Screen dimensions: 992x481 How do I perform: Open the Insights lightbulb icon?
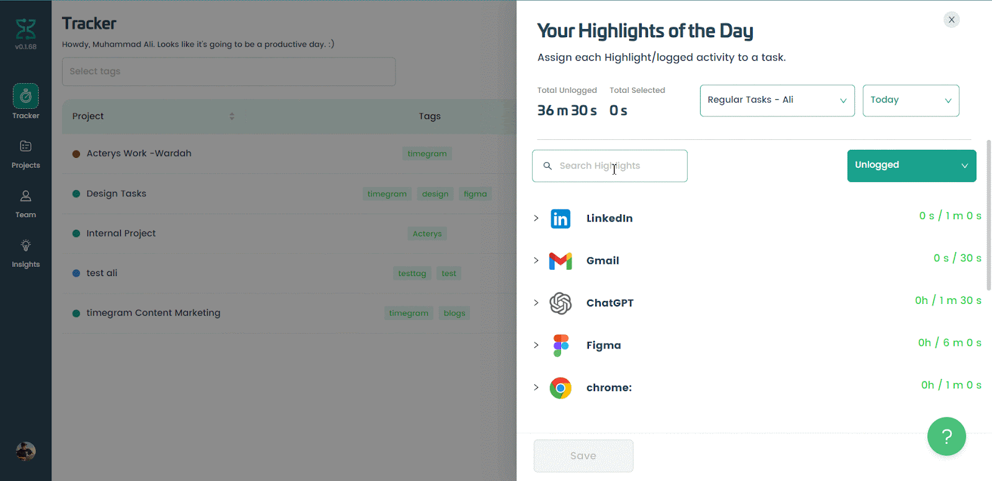pos(25,245)
